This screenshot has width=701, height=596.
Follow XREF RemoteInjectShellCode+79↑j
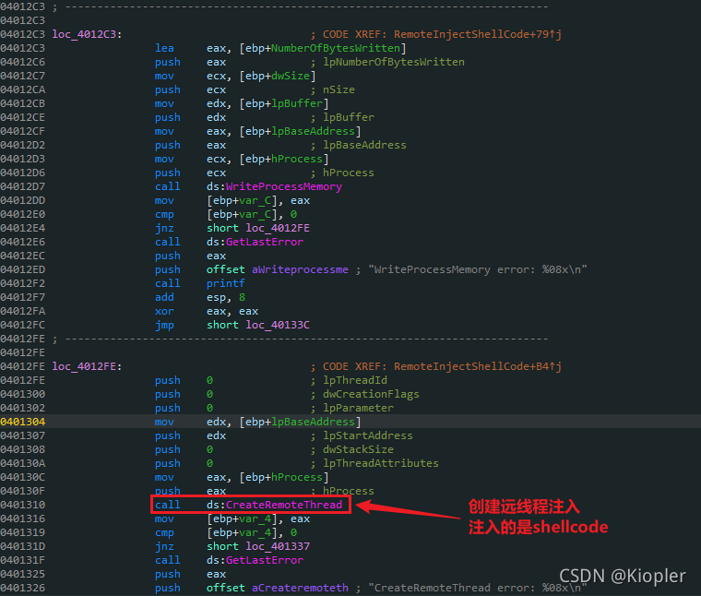point(478,34)
